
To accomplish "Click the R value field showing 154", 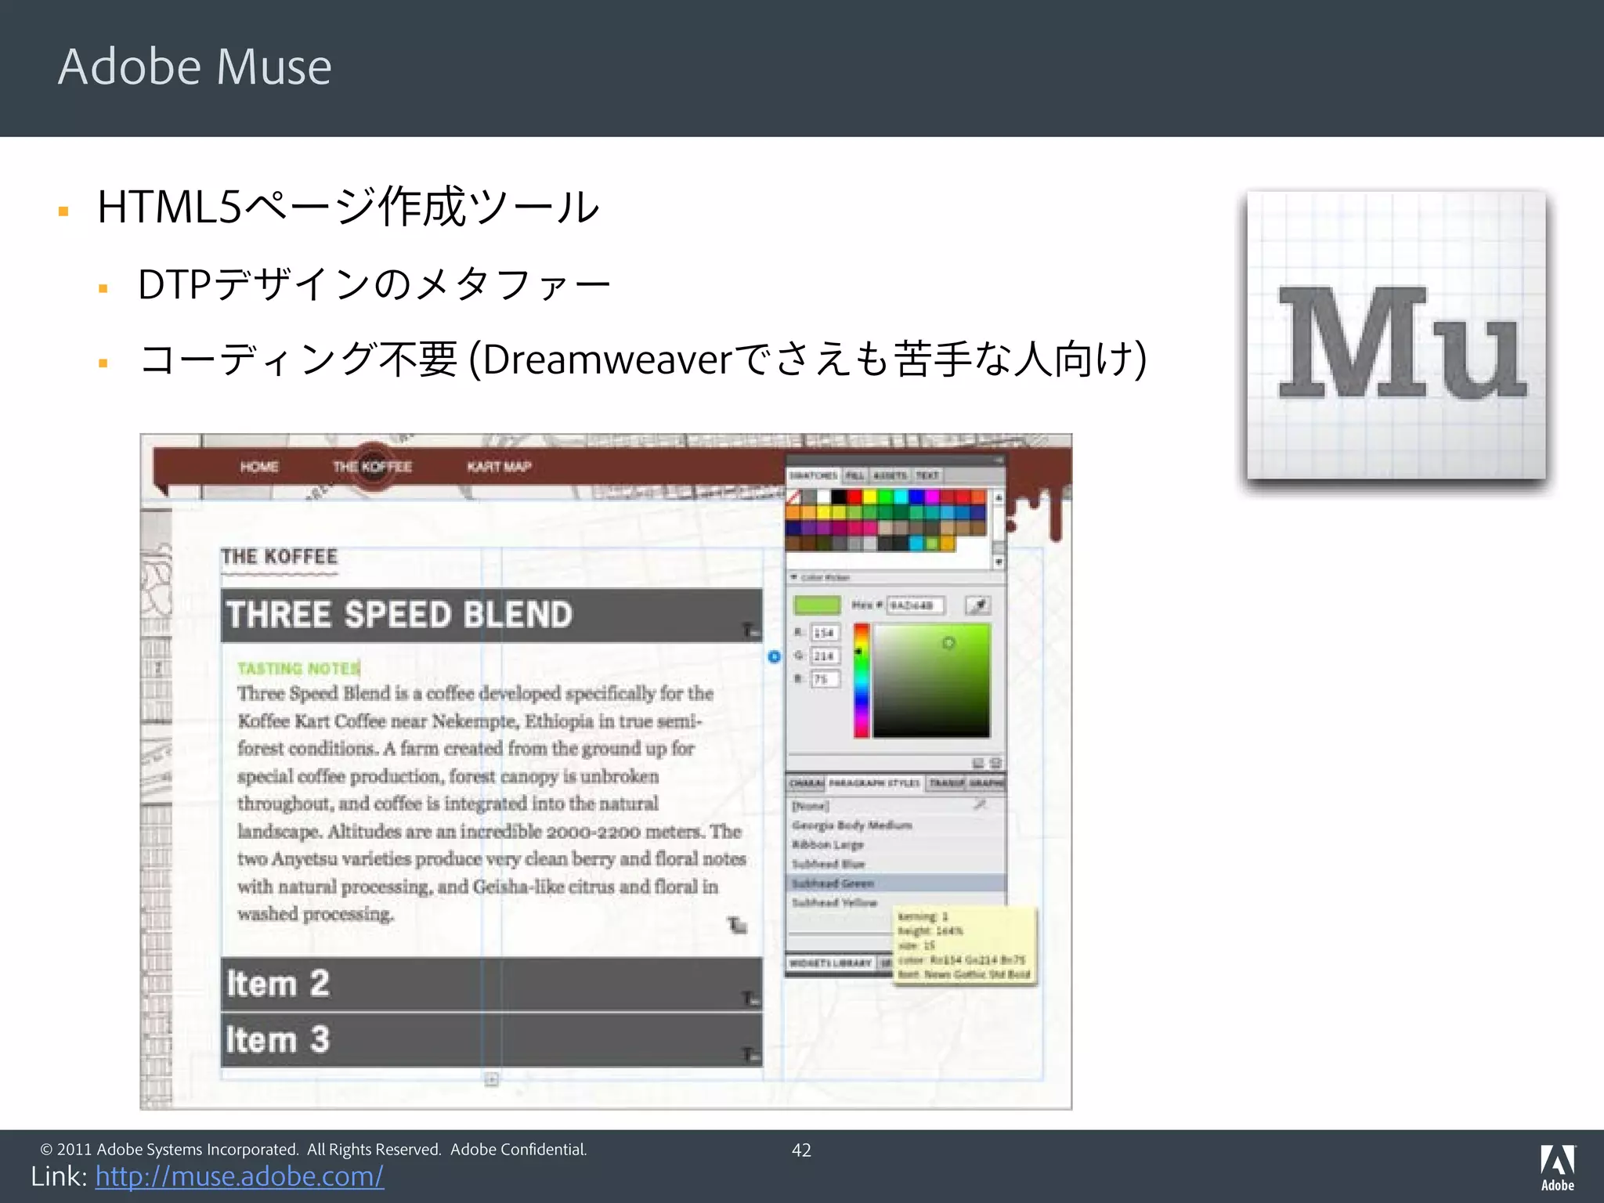I will pyautogui.click(x=825, y=633).
